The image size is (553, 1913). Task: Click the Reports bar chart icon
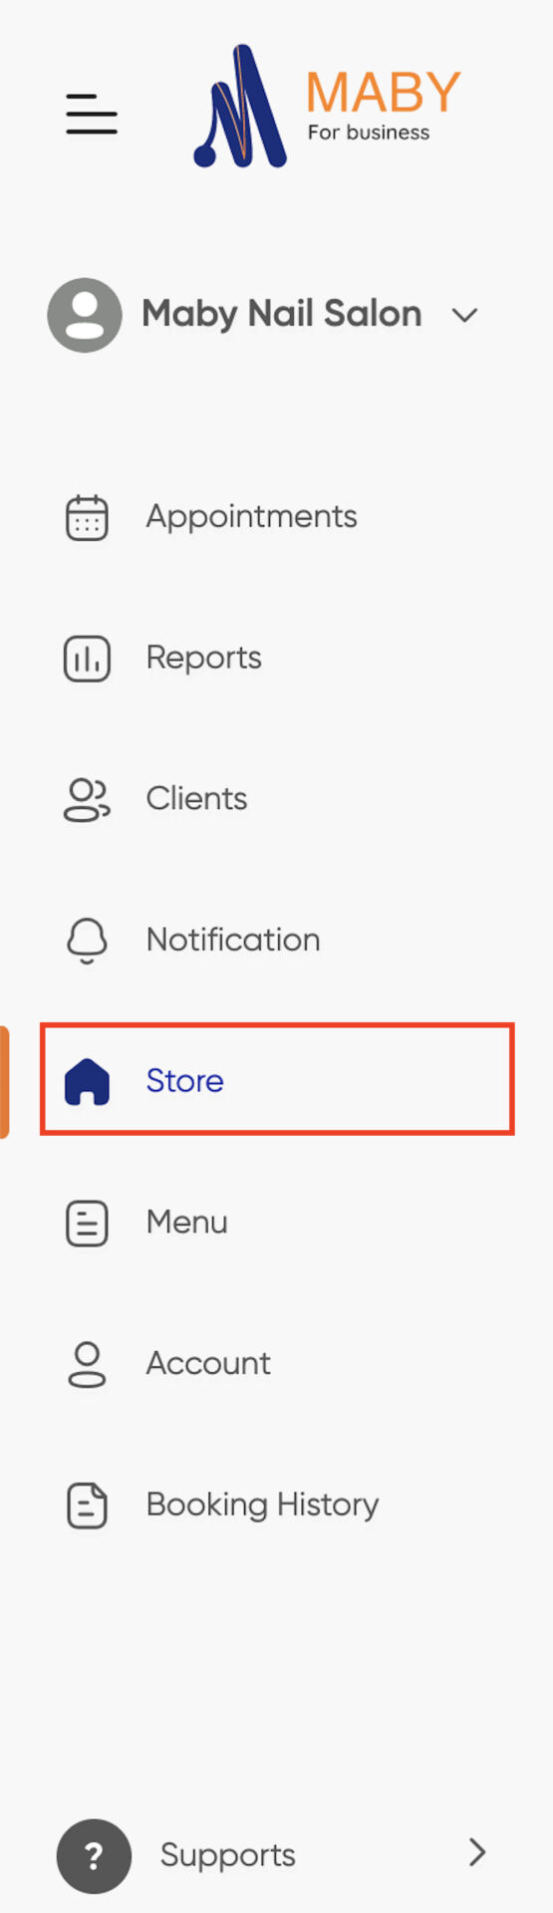tap(87, 659)
